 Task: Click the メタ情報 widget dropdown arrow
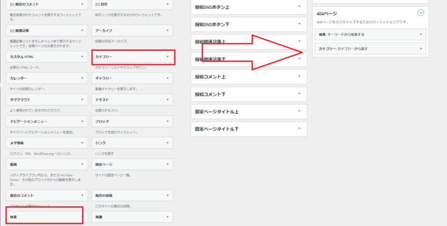point(82,143)
